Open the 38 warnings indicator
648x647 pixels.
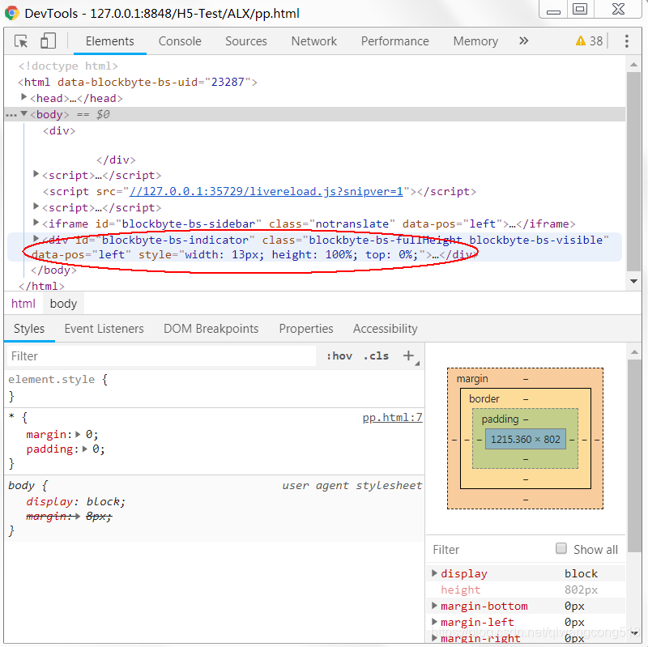tap(590, 41)
